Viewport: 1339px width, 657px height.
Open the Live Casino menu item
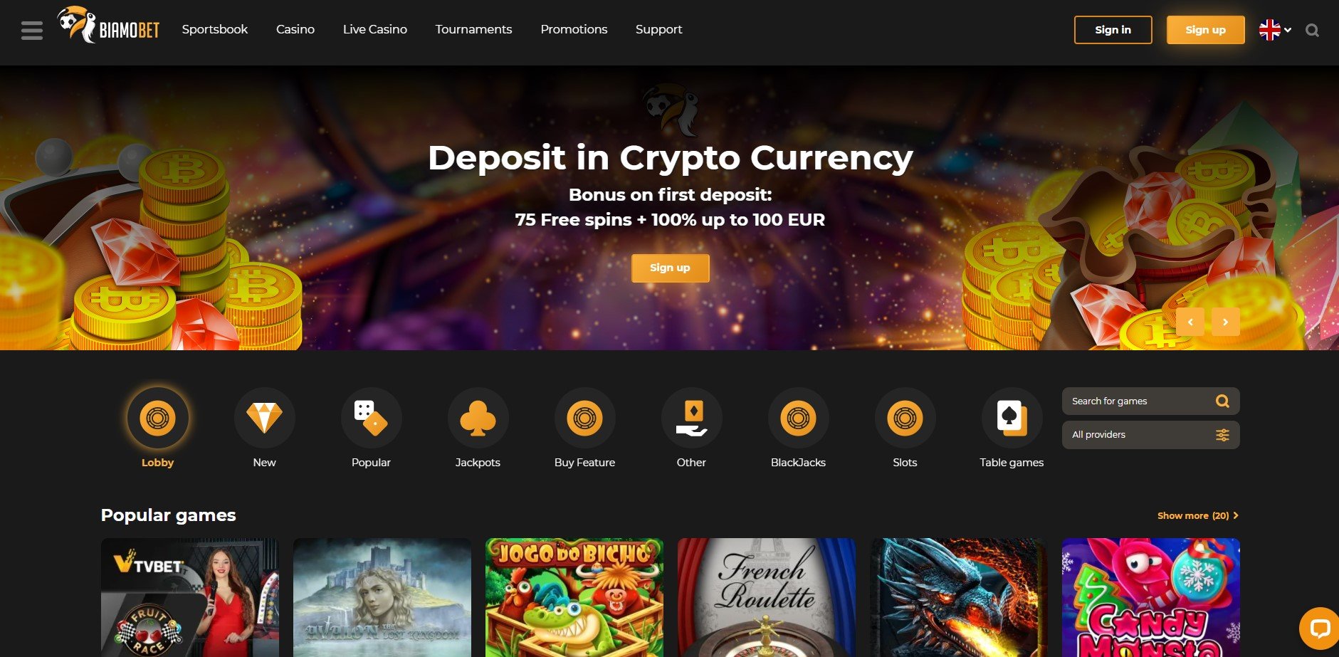pyautogui.click(x=375, y=29)
